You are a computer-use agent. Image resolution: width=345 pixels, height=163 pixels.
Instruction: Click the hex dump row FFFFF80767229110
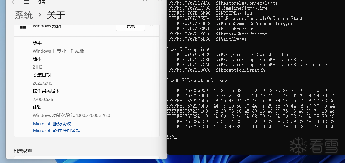(251, 116)
